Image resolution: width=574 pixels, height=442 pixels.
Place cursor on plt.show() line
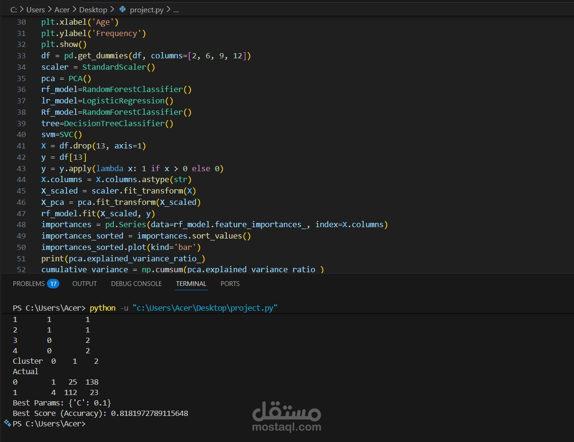(64, 44)
